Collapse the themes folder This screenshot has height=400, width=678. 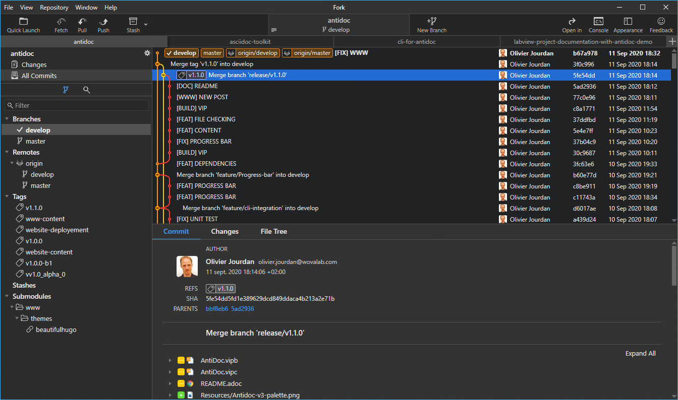(17, 319)
